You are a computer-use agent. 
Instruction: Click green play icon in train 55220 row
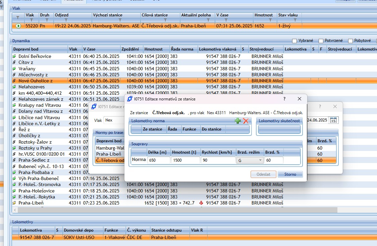pyautogui.click(x=18, y=26)
